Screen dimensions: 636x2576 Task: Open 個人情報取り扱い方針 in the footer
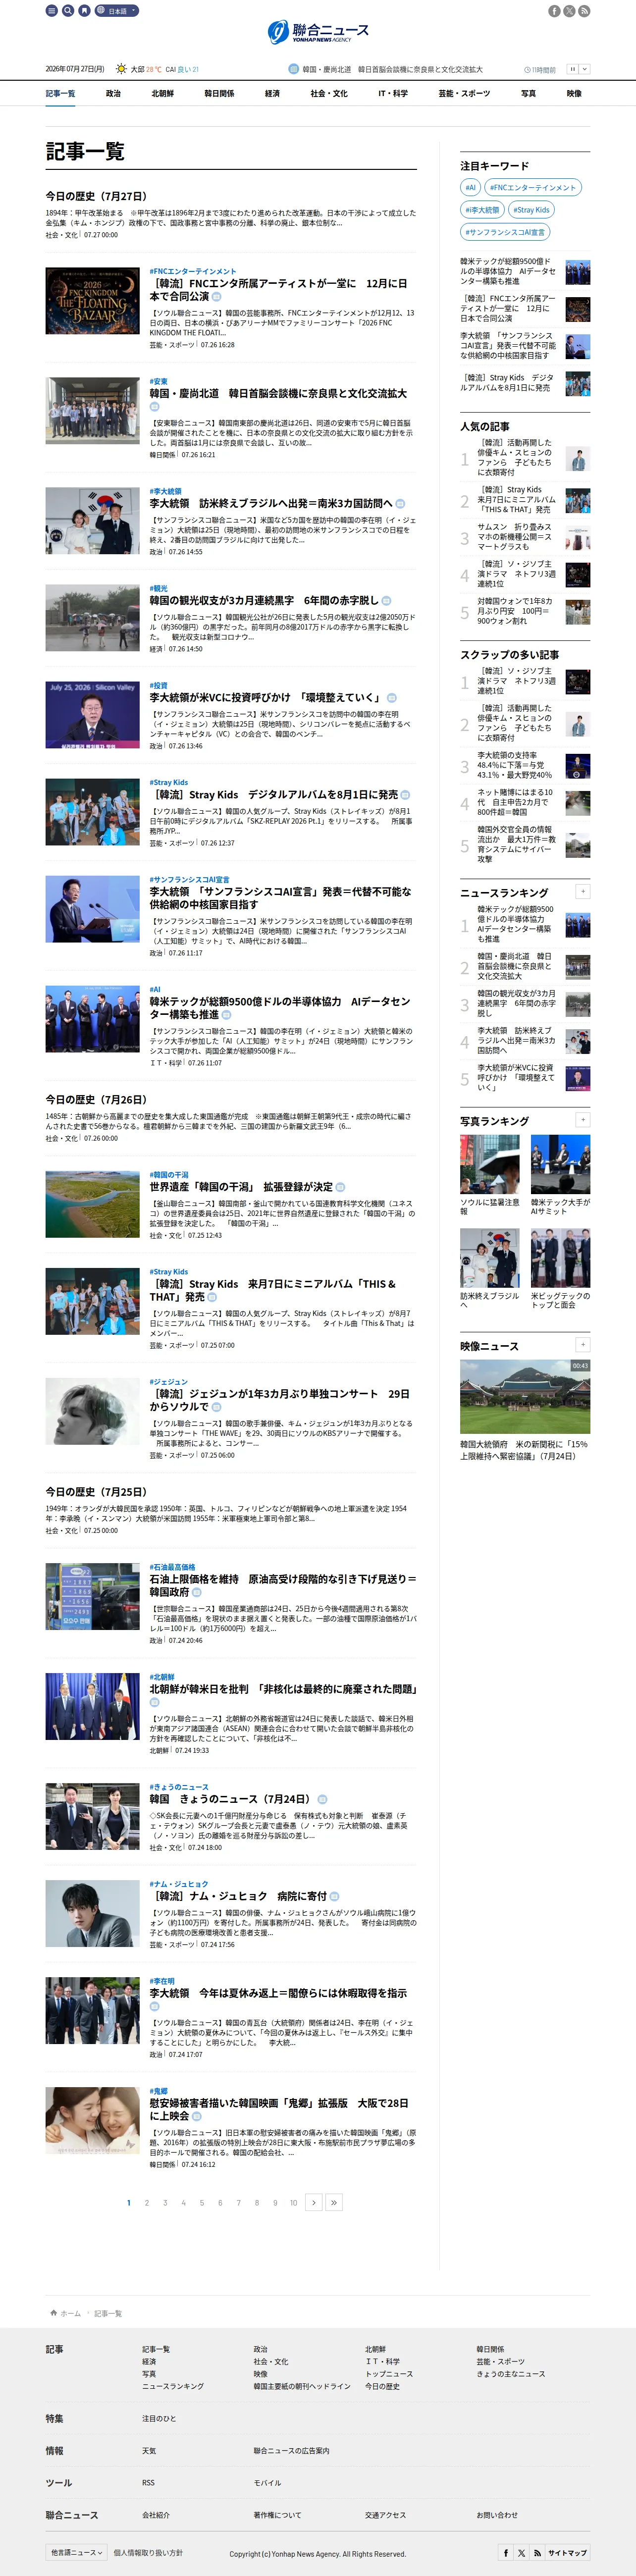(148, 2553)
